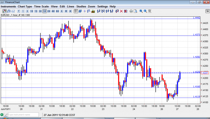
Task: Select the 1.4282 horizontal line label
Action: click(197, 57)
